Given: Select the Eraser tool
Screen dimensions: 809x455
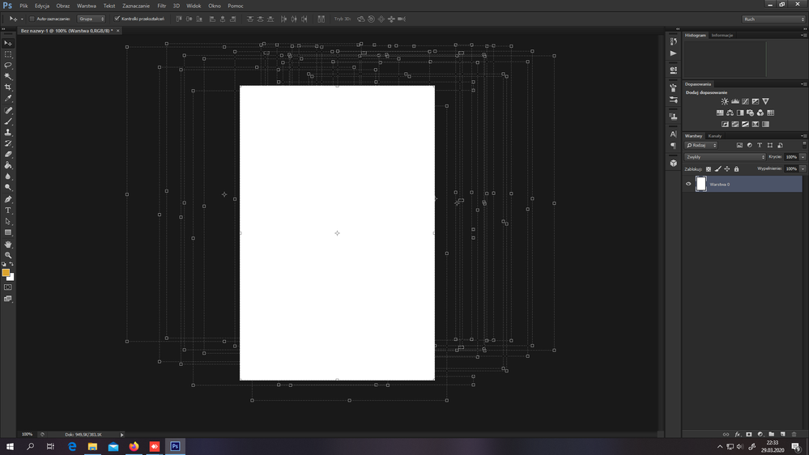Looking at the screenshot, I should pyautogui.click(x=8, y=155).
